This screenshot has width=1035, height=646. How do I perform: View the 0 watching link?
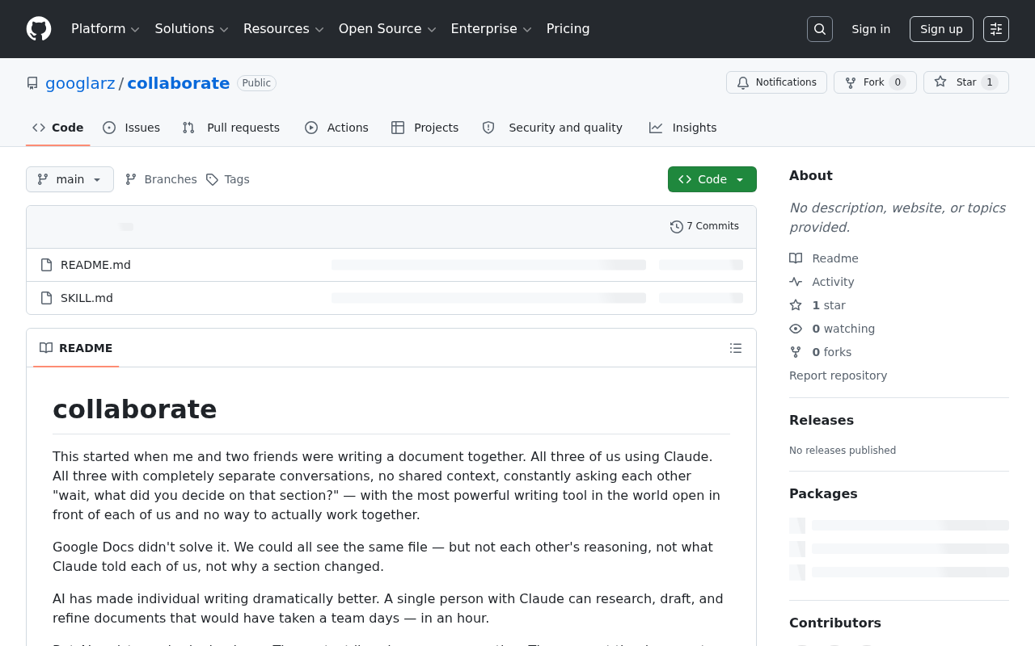click(832, 329)
